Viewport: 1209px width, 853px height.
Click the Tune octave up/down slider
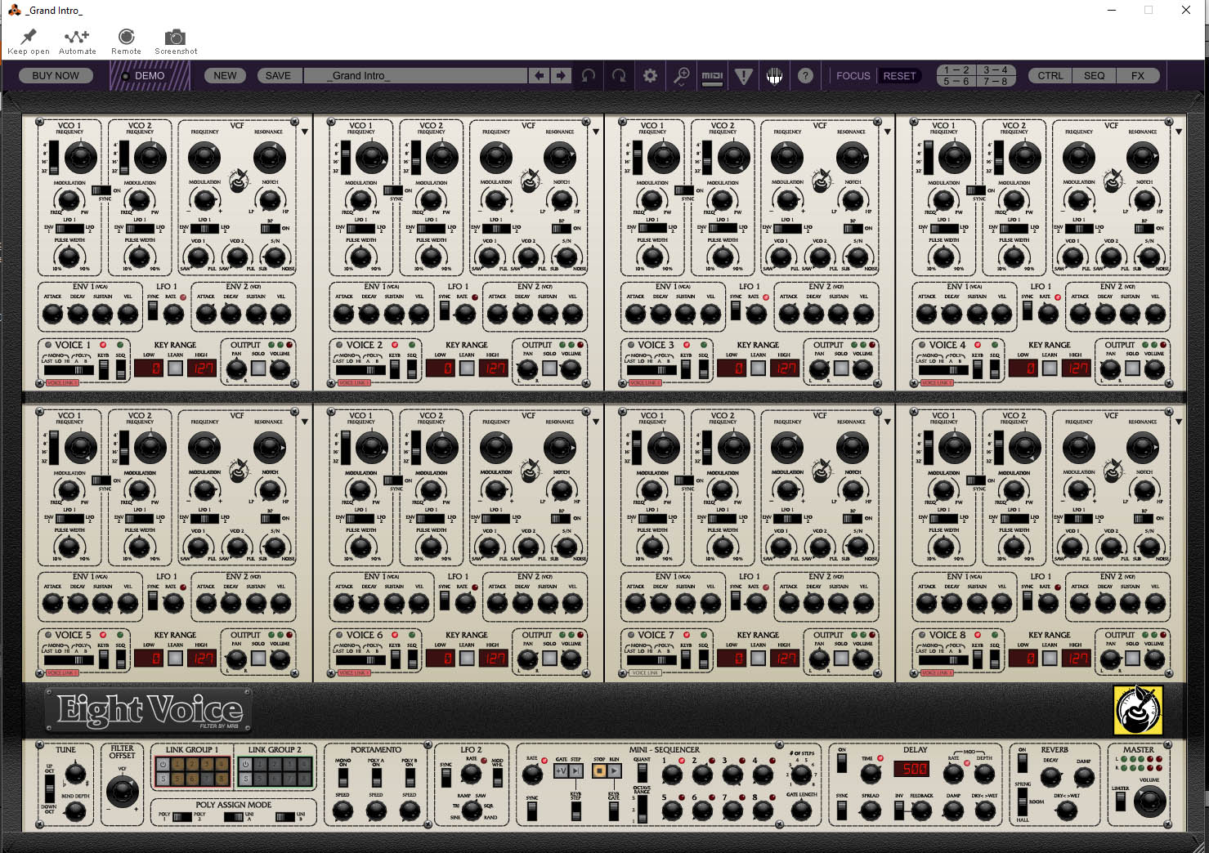point(49,788)
